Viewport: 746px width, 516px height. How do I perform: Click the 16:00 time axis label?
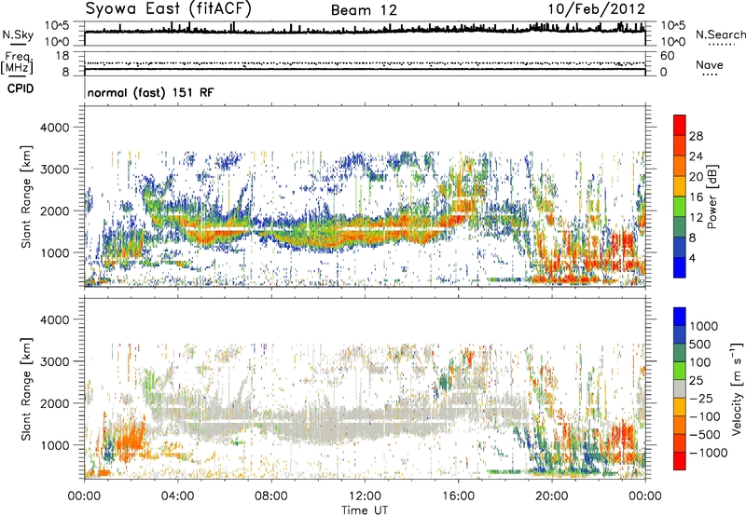tap(458, 496)
